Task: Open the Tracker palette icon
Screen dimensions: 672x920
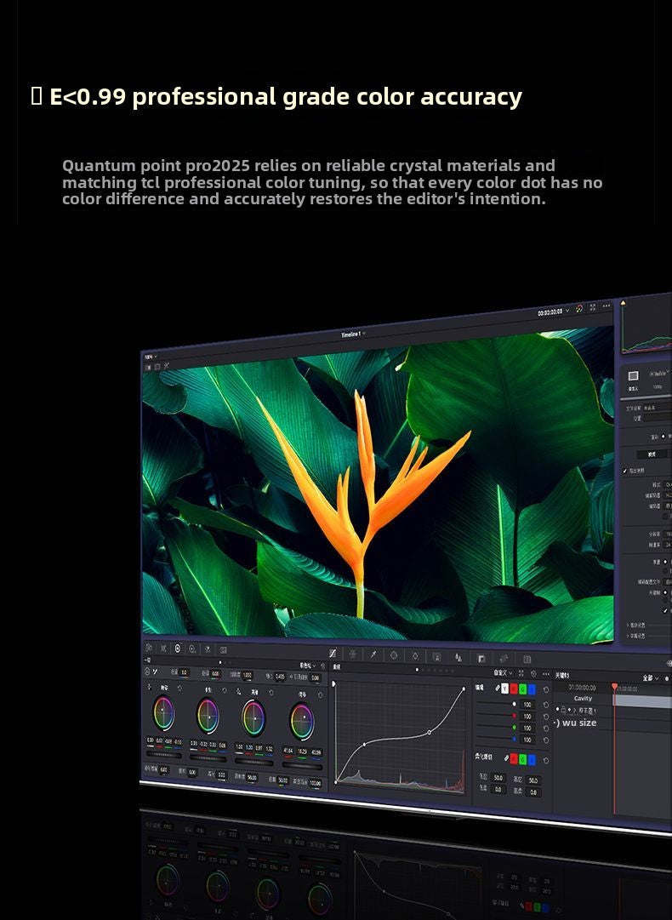Action: pos(415,656)
